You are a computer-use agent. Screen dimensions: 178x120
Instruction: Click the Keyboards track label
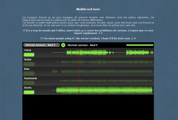click(x=31, y=78)
